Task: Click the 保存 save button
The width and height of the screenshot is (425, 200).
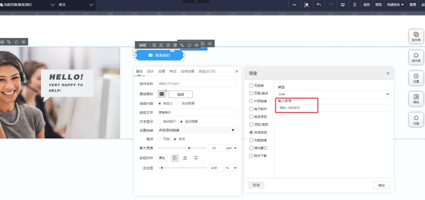Action: click(367, 5)
